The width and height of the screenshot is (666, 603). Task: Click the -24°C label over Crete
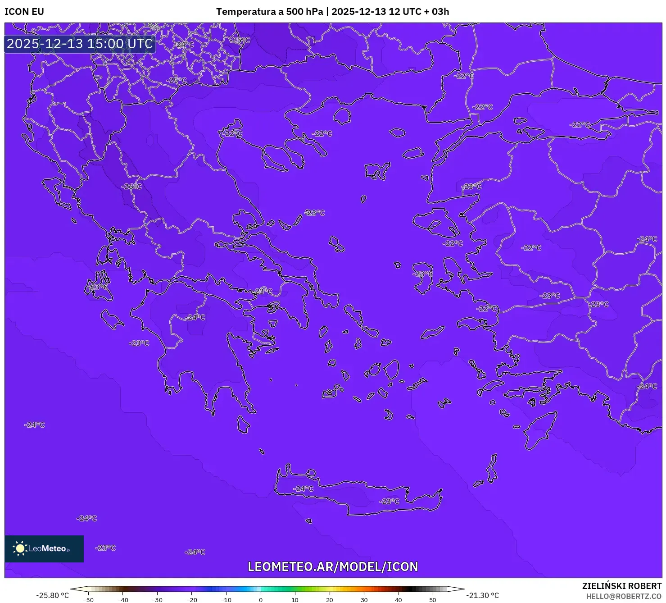click(302, 488)
